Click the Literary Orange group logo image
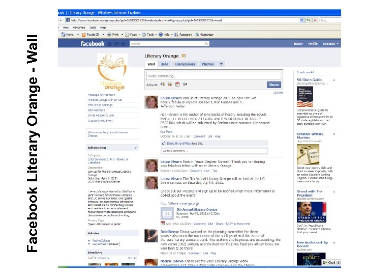This screenshot has height=275, width=366. [112, 72]
